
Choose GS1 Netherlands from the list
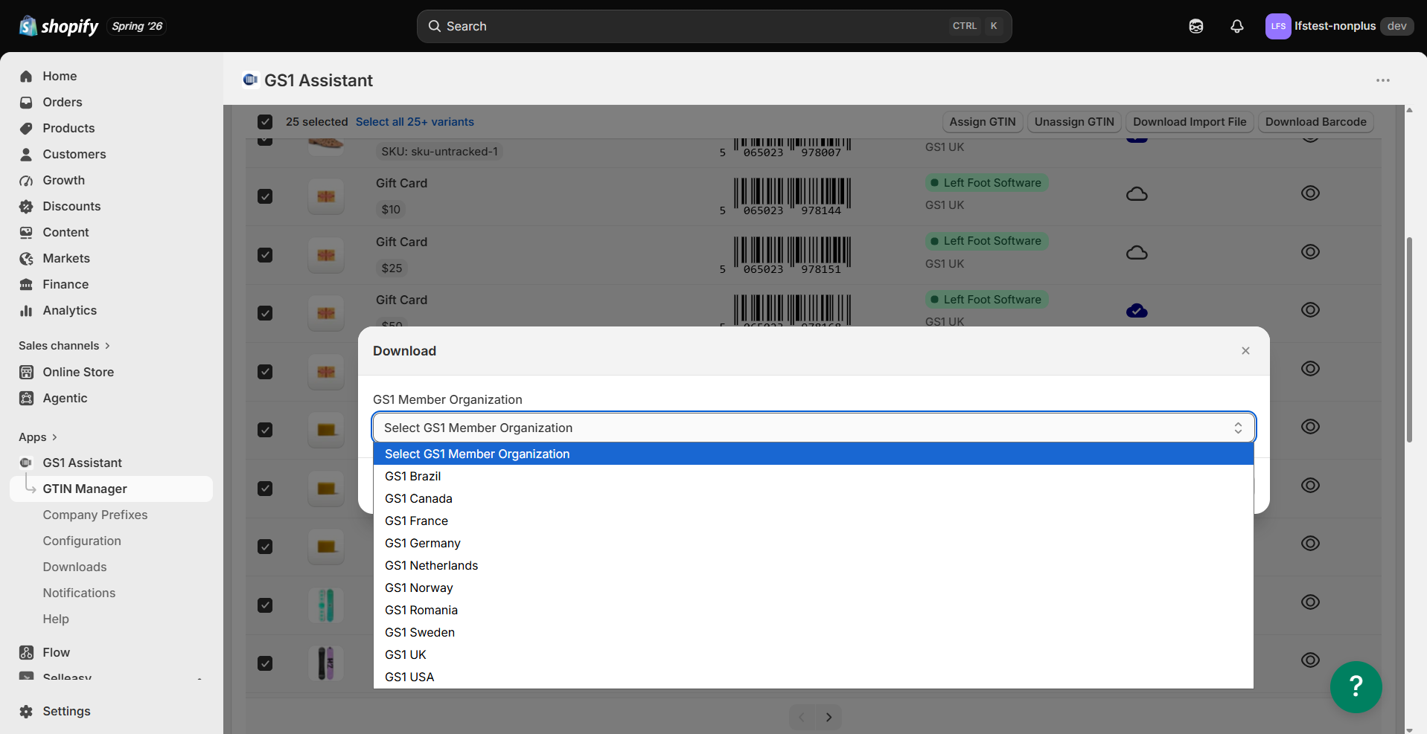click(814, 565)
